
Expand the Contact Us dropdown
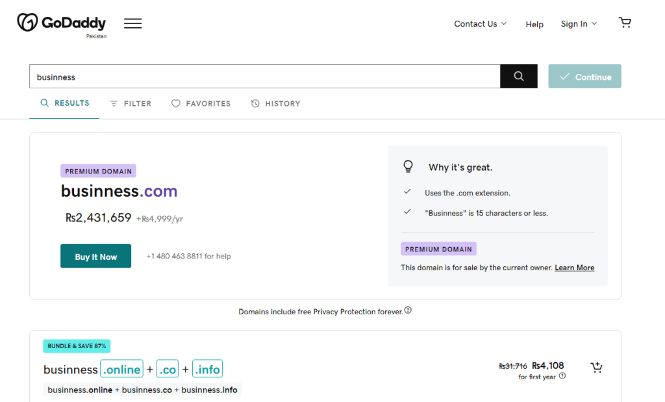pos(480,24)
